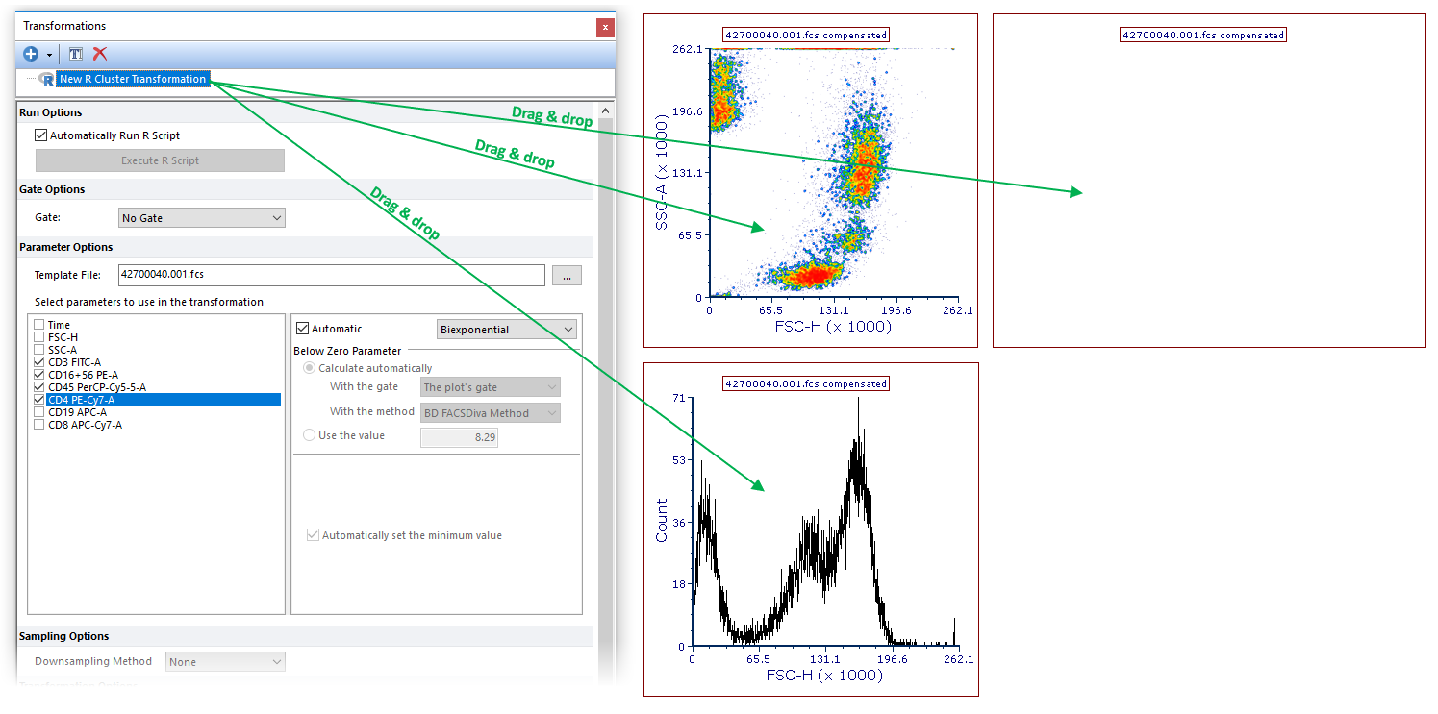The width and height of the screenshot is (1438, 714).
Task: Uncheck the CD3 FITC-A parameter
Action: pyautogui.click(x=39, y=362)
